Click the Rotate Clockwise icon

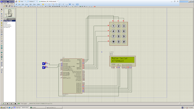tap(2, 63)
